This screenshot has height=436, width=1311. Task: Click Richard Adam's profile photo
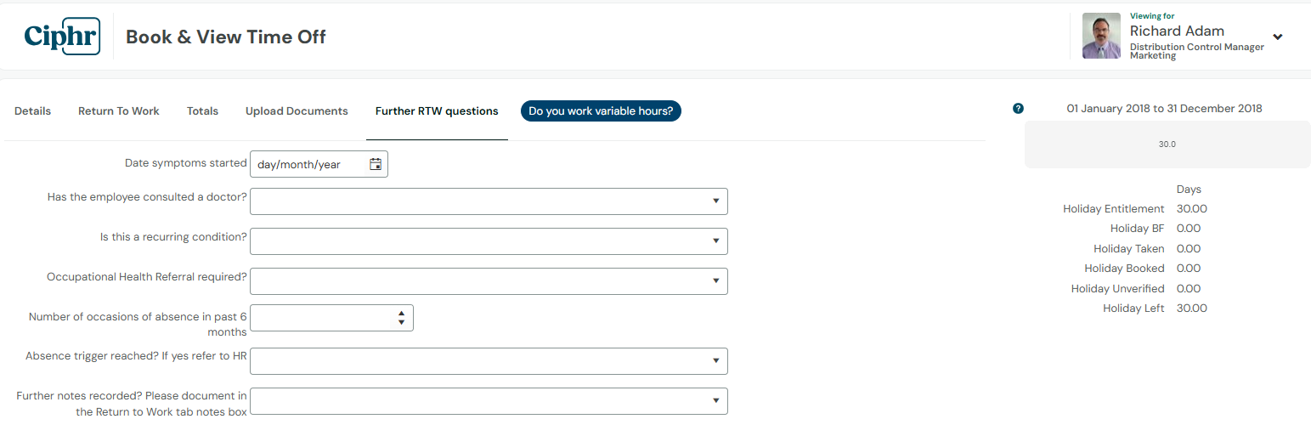pos(1101,36)
